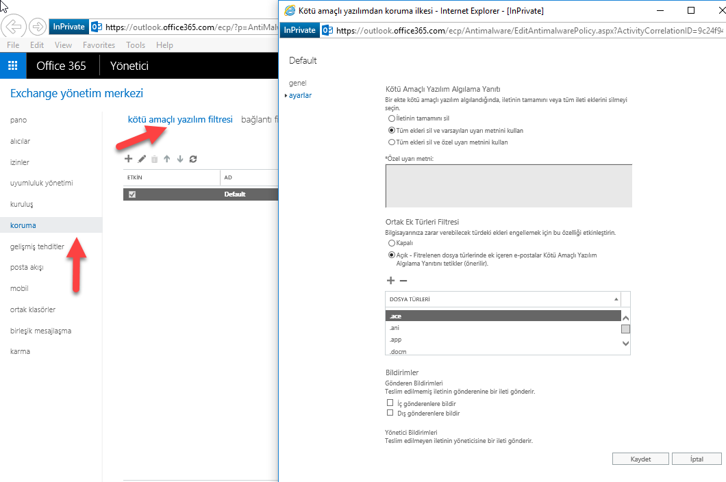
Task: Select the Açık attachment filter option
Action: (392, 255)
